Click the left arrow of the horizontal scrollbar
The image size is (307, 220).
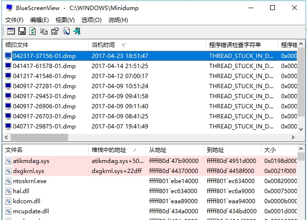(x=6, y=137)
